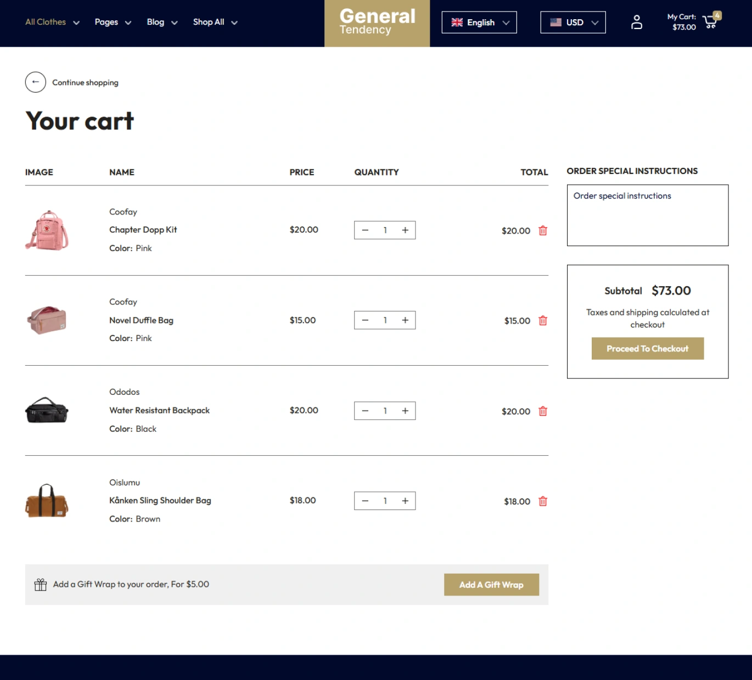Open Novel Duffle Bag product link
Image resolution: width=752 pixels, height=680 pixels.
141,320
